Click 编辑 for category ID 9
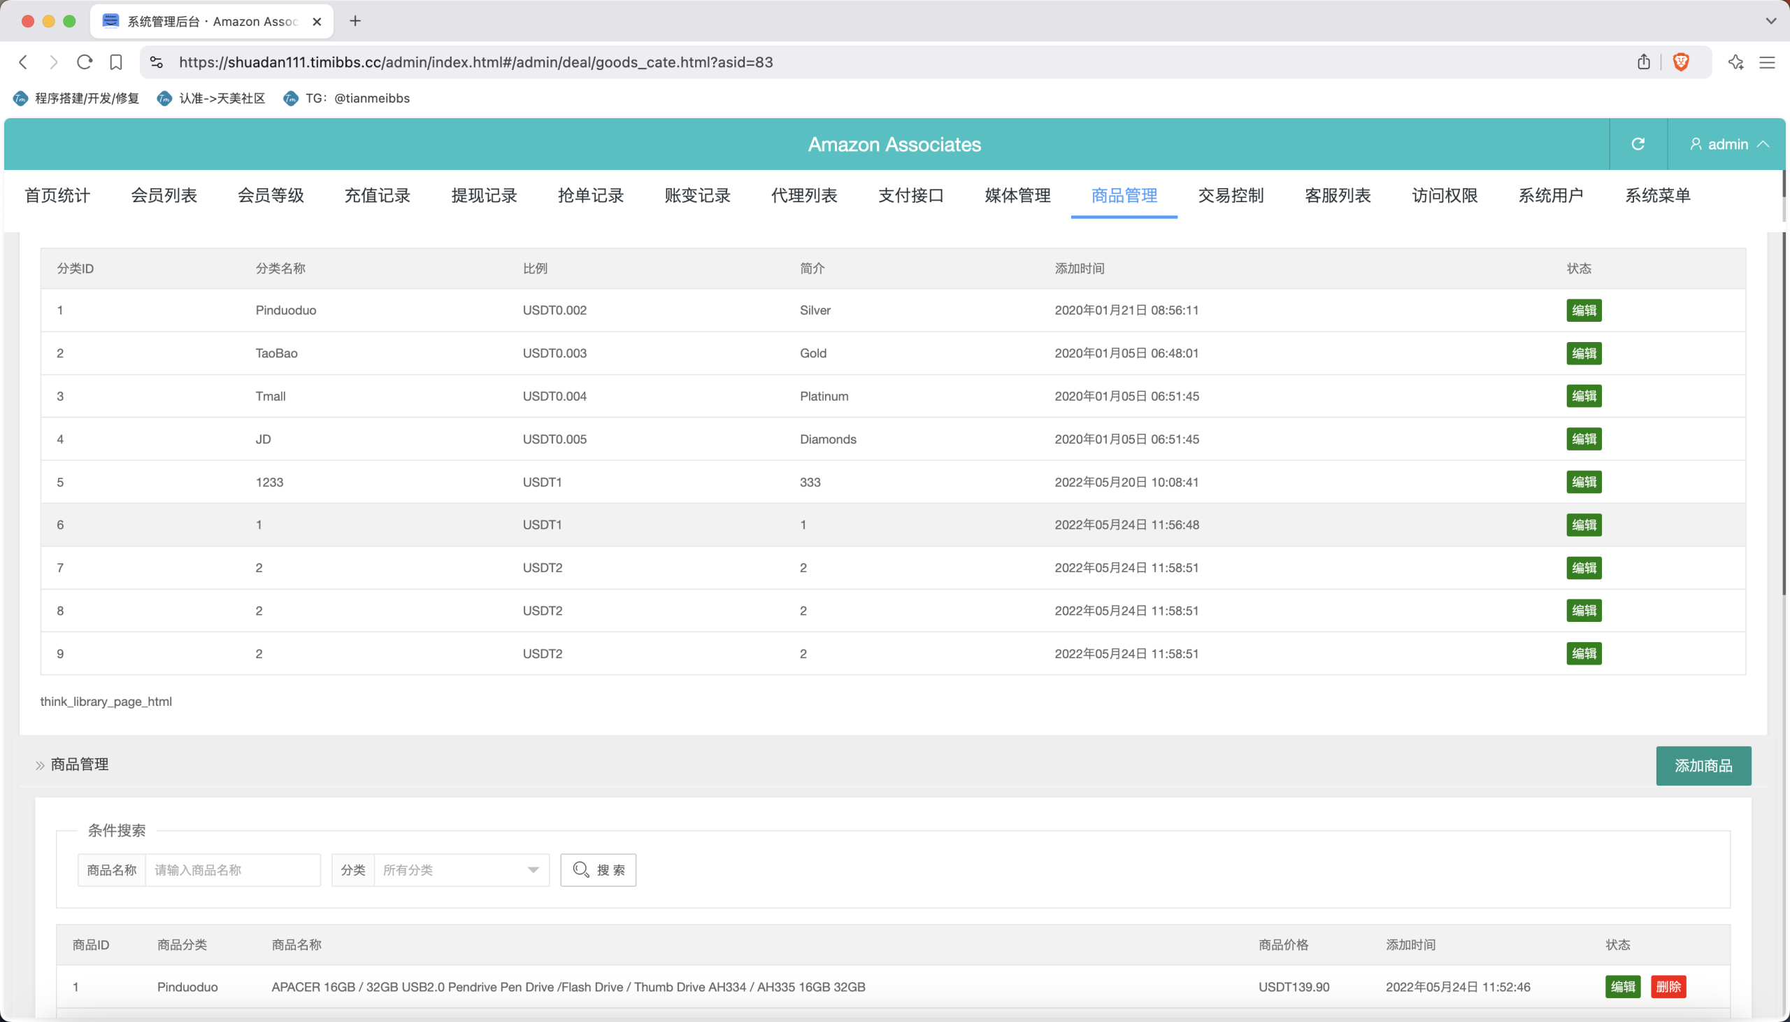The image size is (1790, 1022). (x=1584, y=653)
